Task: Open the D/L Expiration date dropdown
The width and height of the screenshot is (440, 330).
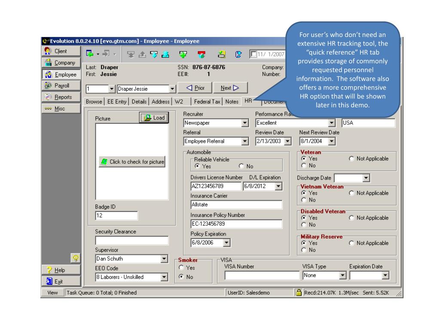Action: [x=278, y=186]
